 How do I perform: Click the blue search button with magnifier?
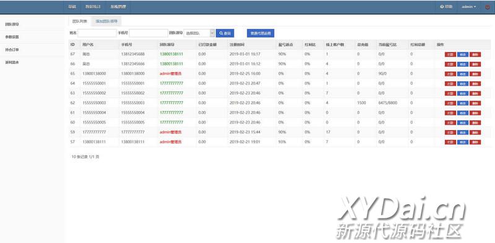(x=225, y=33)
